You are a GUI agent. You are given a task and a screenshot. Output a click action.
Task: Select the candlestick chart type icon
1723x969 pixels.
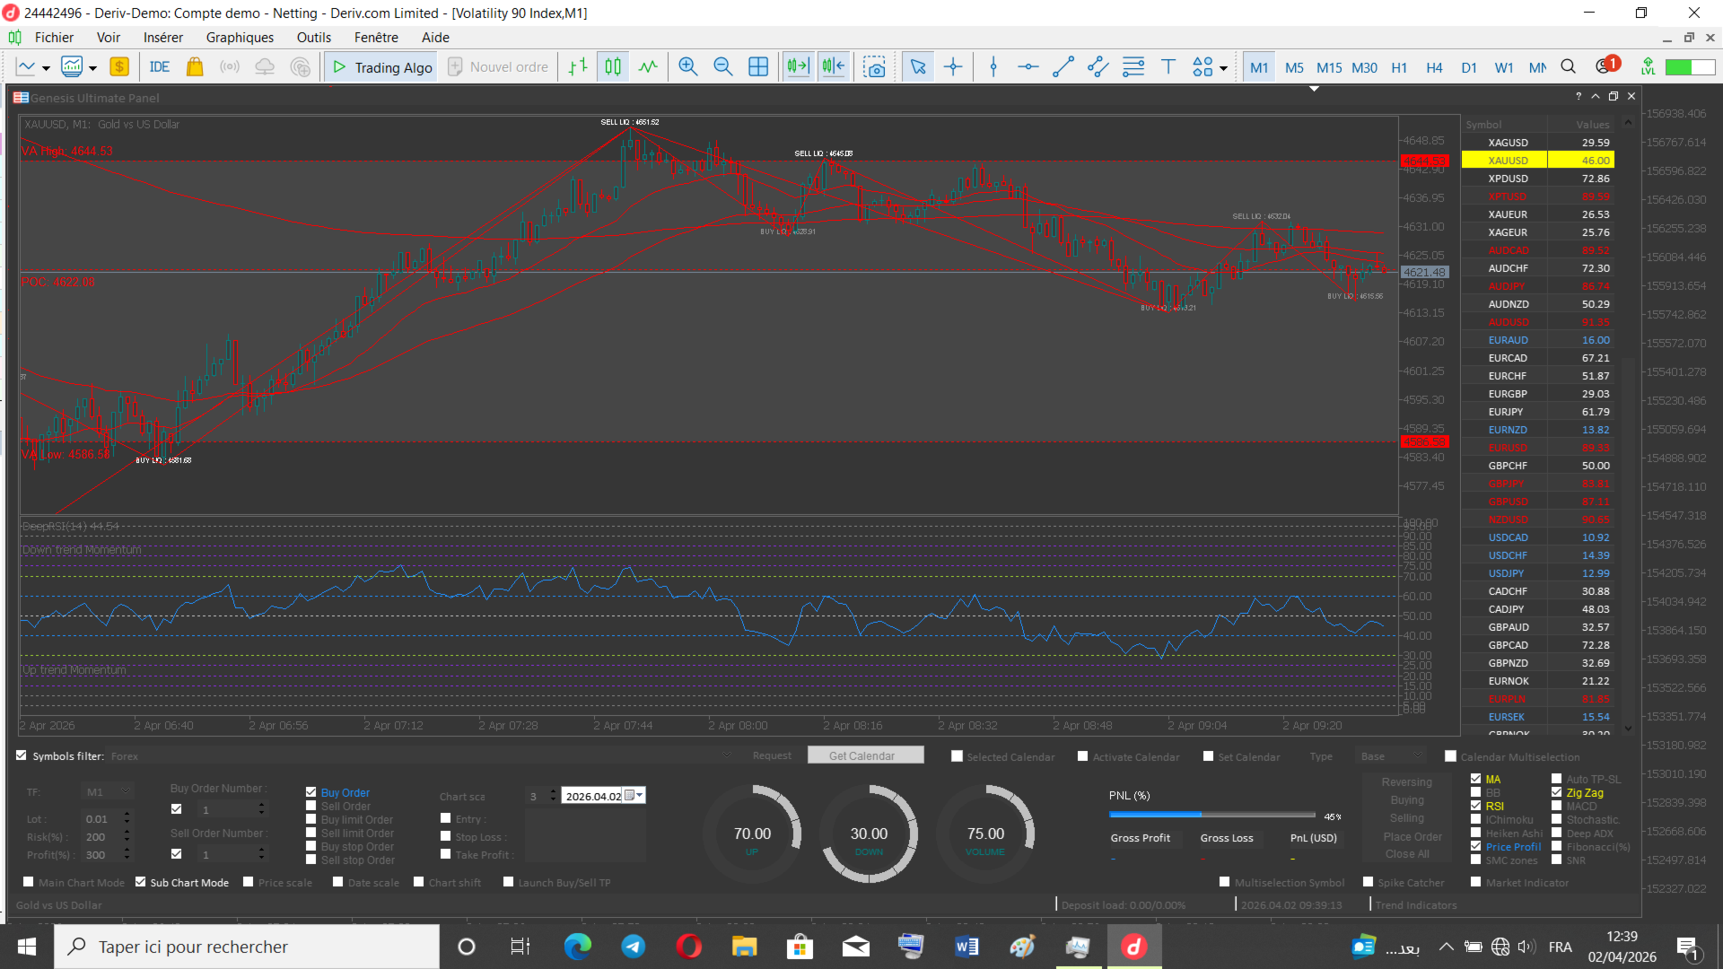pyautogui.click(x=613, y=67)
